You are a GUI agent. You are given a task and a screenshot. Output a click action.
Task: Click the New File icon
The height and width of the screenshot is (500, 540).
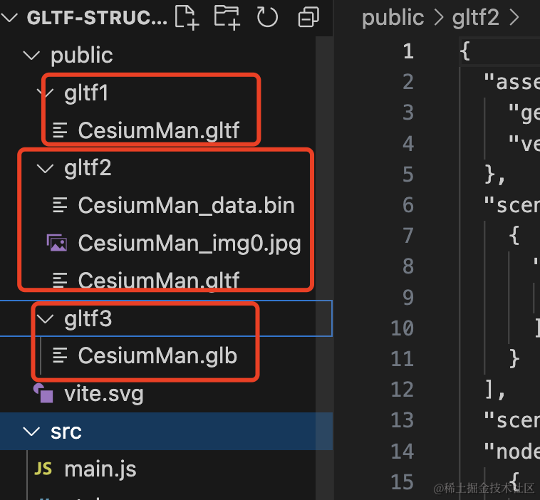point(187,17)
